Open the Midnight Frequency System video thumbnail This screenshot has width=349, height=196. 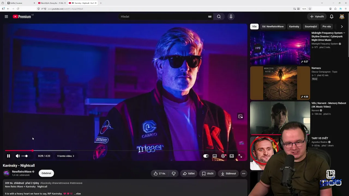pos(280,48)
